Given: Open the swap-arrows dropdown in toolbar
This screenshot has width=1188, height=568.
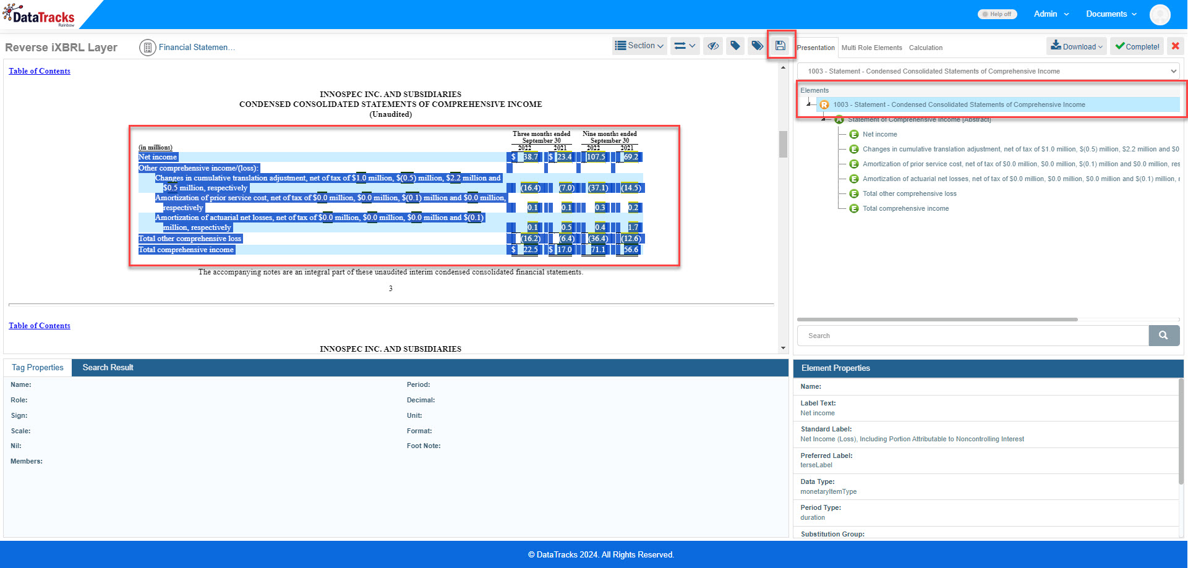Looking at the screenshot, I should click(685, 46).
